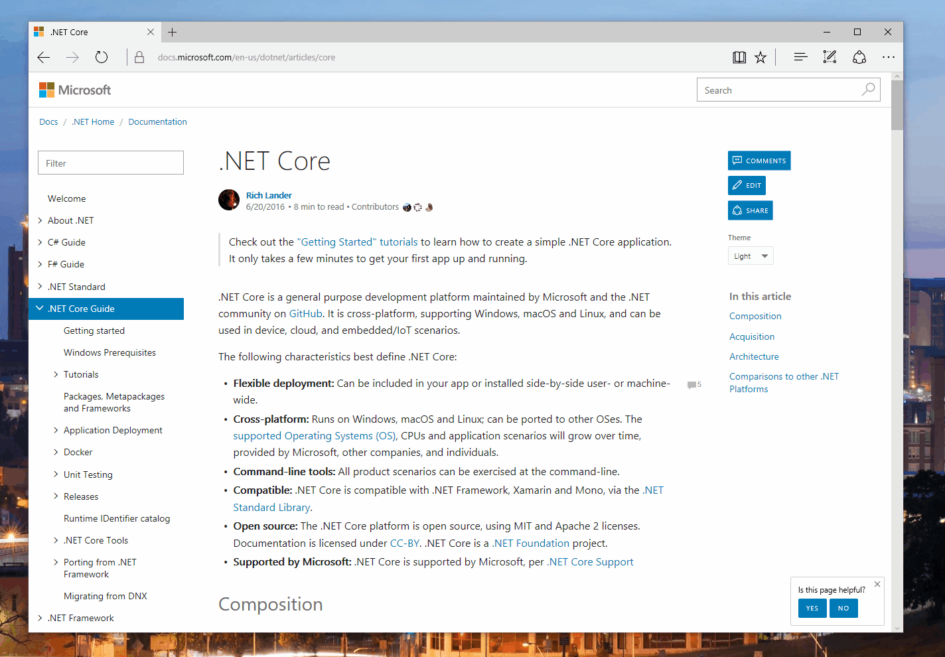Click the browser forward arrow
Viewport: 945px width, 657px height.
pos(72,58)
